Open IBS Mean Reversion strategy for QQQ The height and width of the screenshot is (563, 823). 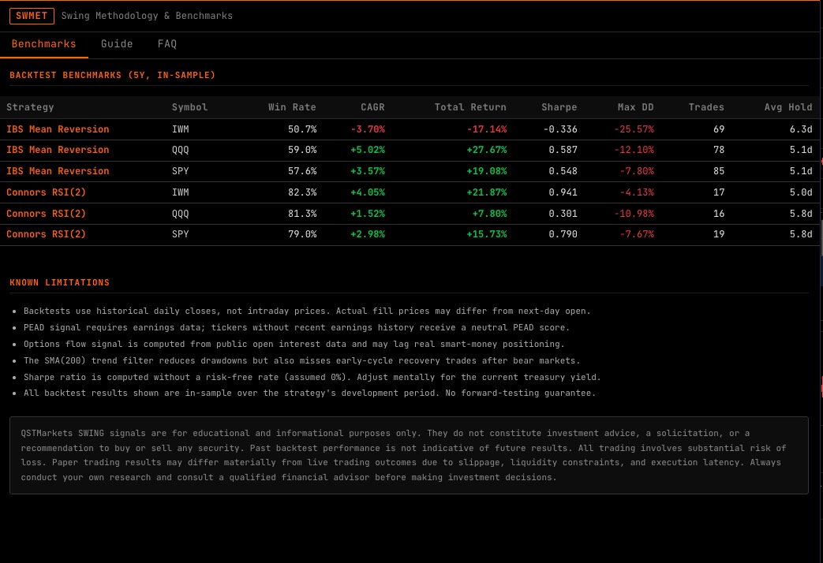point(58,150)
